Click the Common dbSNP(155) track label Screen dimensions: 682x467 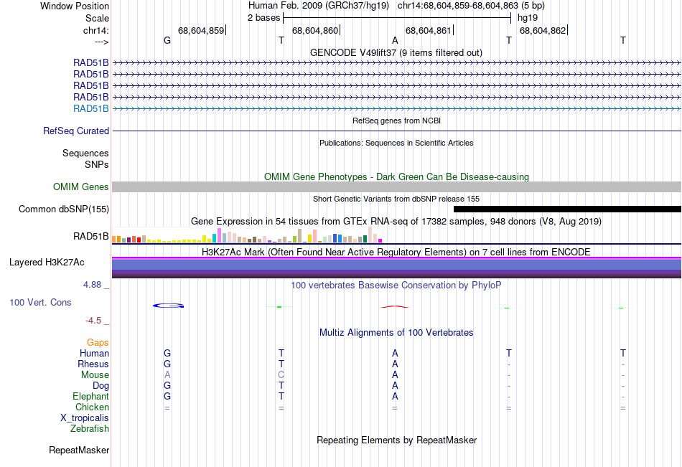64,209
